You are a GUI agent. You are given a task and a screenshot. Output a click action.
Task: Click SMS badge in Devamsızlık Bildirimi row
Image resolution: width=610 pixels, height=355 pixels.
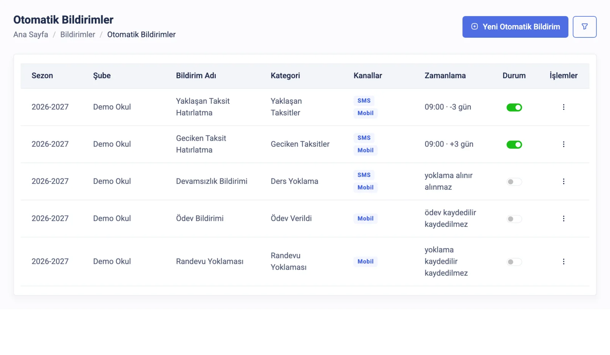coord(364,175)
